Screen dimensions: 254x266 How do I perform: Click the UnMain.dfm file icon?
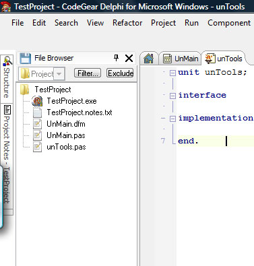coord(37,124)
